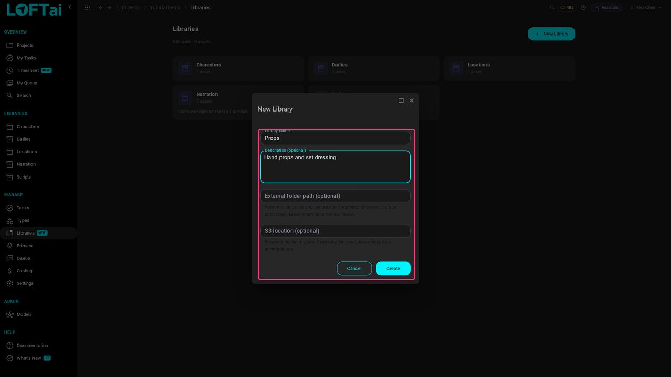Click the Libraries breadcrumb
671x377 pixels.
point(200,8)
